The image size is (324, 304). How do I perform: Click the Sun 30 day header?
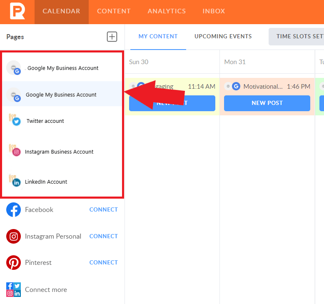[139, 62]
